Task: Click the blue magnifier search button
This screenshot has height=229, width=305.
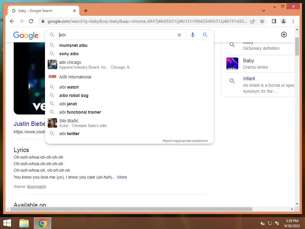Action: (x=205, y=35)
